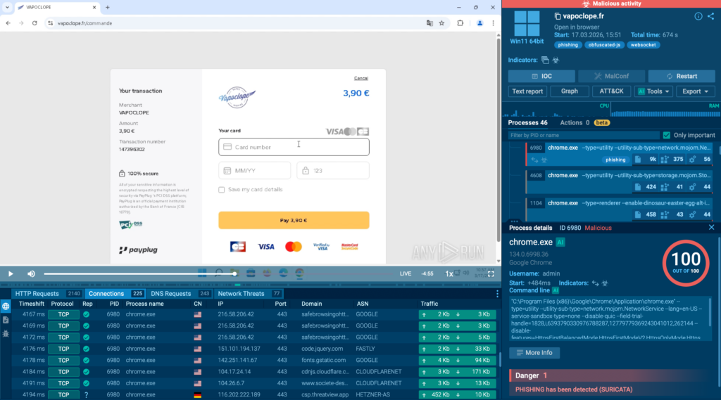Open the network panel three-dot options
The image size is (721, 400).
click(x=497, y=293)
